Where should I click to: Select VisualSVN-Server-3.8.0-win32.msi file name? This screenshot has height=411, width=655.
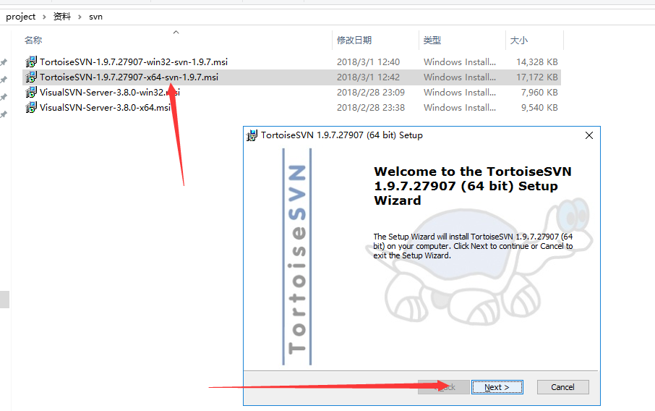tap(110, 92)
